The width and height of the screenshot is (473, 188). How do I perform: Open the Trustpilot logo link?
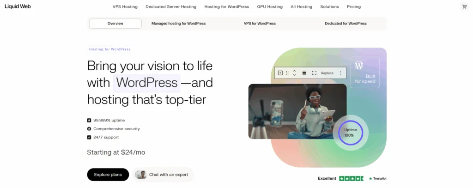[378, 179]
